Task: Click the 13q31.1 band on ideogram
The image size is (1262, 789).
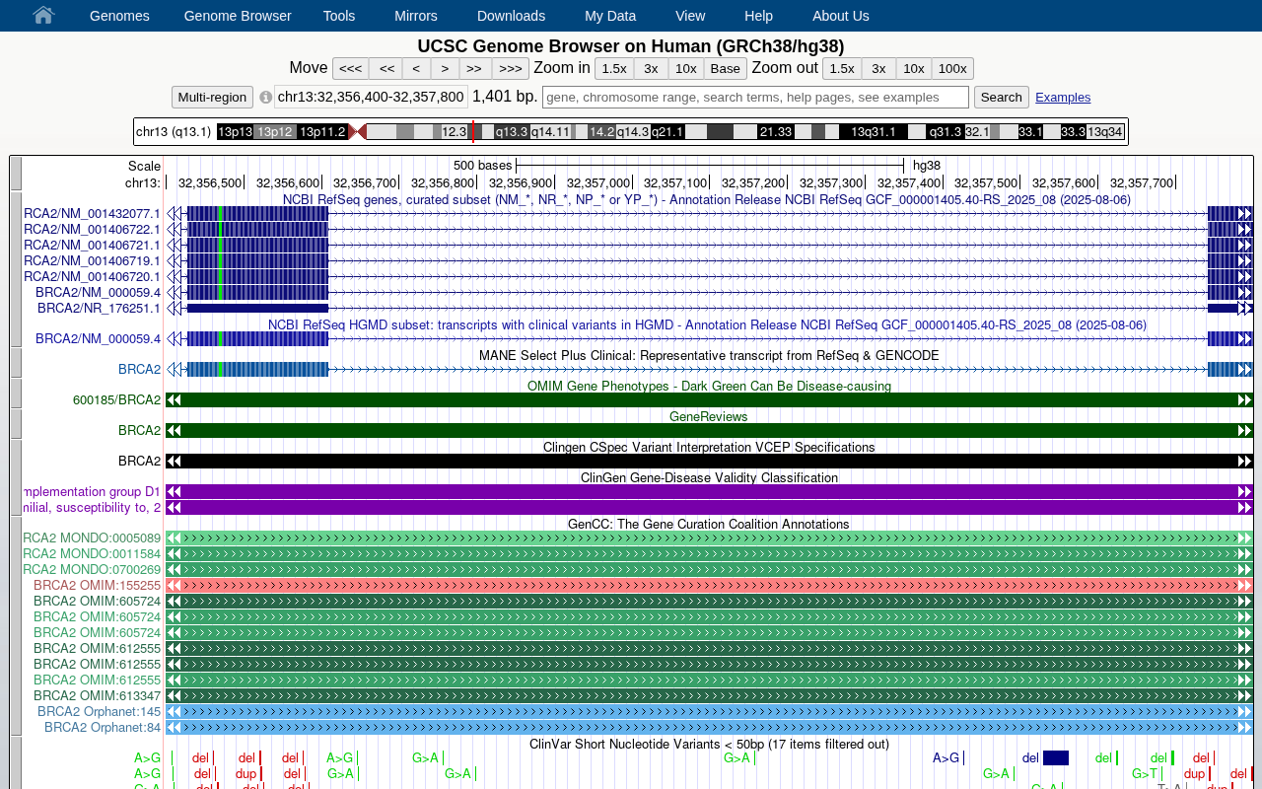Action: point(874,132)
